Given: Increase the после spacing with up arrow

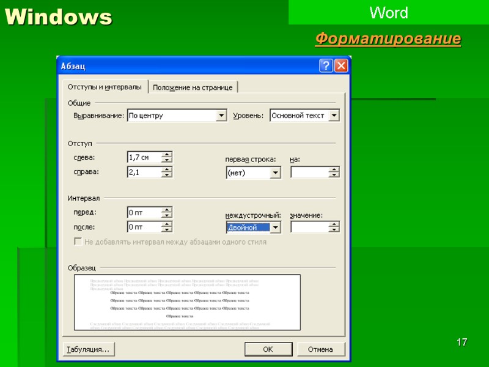Looking at the screenshot, I should pyautogui.click(x=167, y=224).
